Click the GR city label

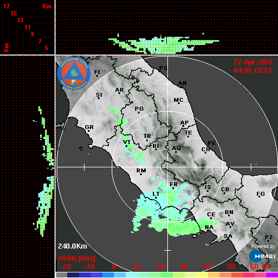click(89, 127)
